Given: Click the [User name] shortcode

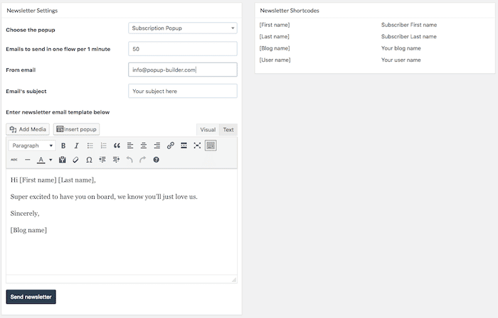Looking at the screenshot, I should click(275, 60).
